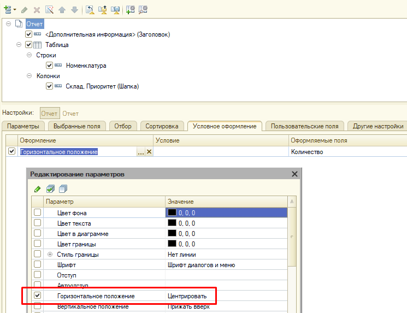Toggle the Номенклатура checkbox
The height and width of the screenshot is (313, 407).
pos(49,65)
